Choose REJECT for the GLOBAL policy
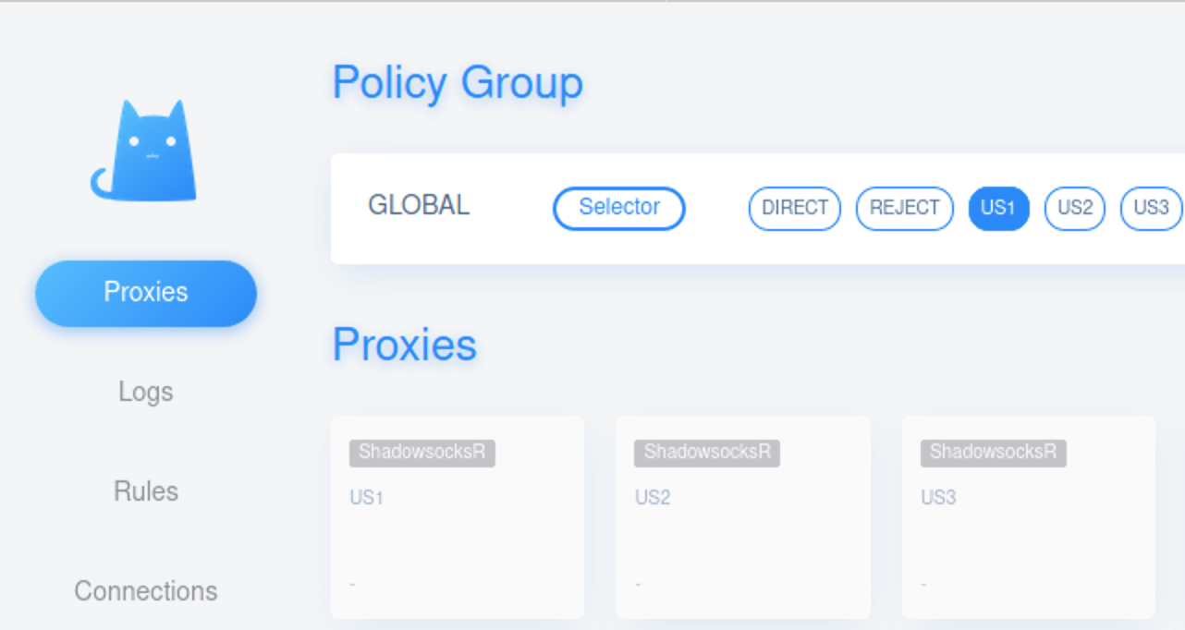 (905, 208)
